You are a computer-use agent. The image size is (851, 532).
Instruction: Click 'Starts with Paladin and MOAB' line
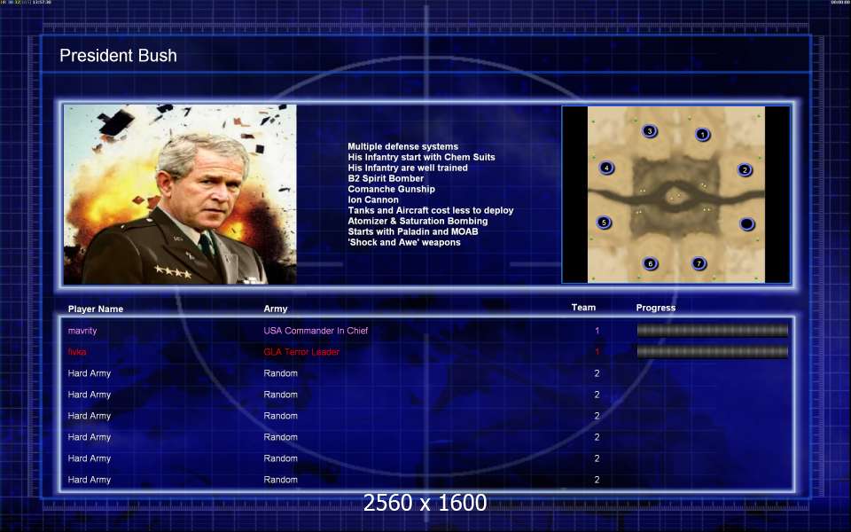(413, 231)
